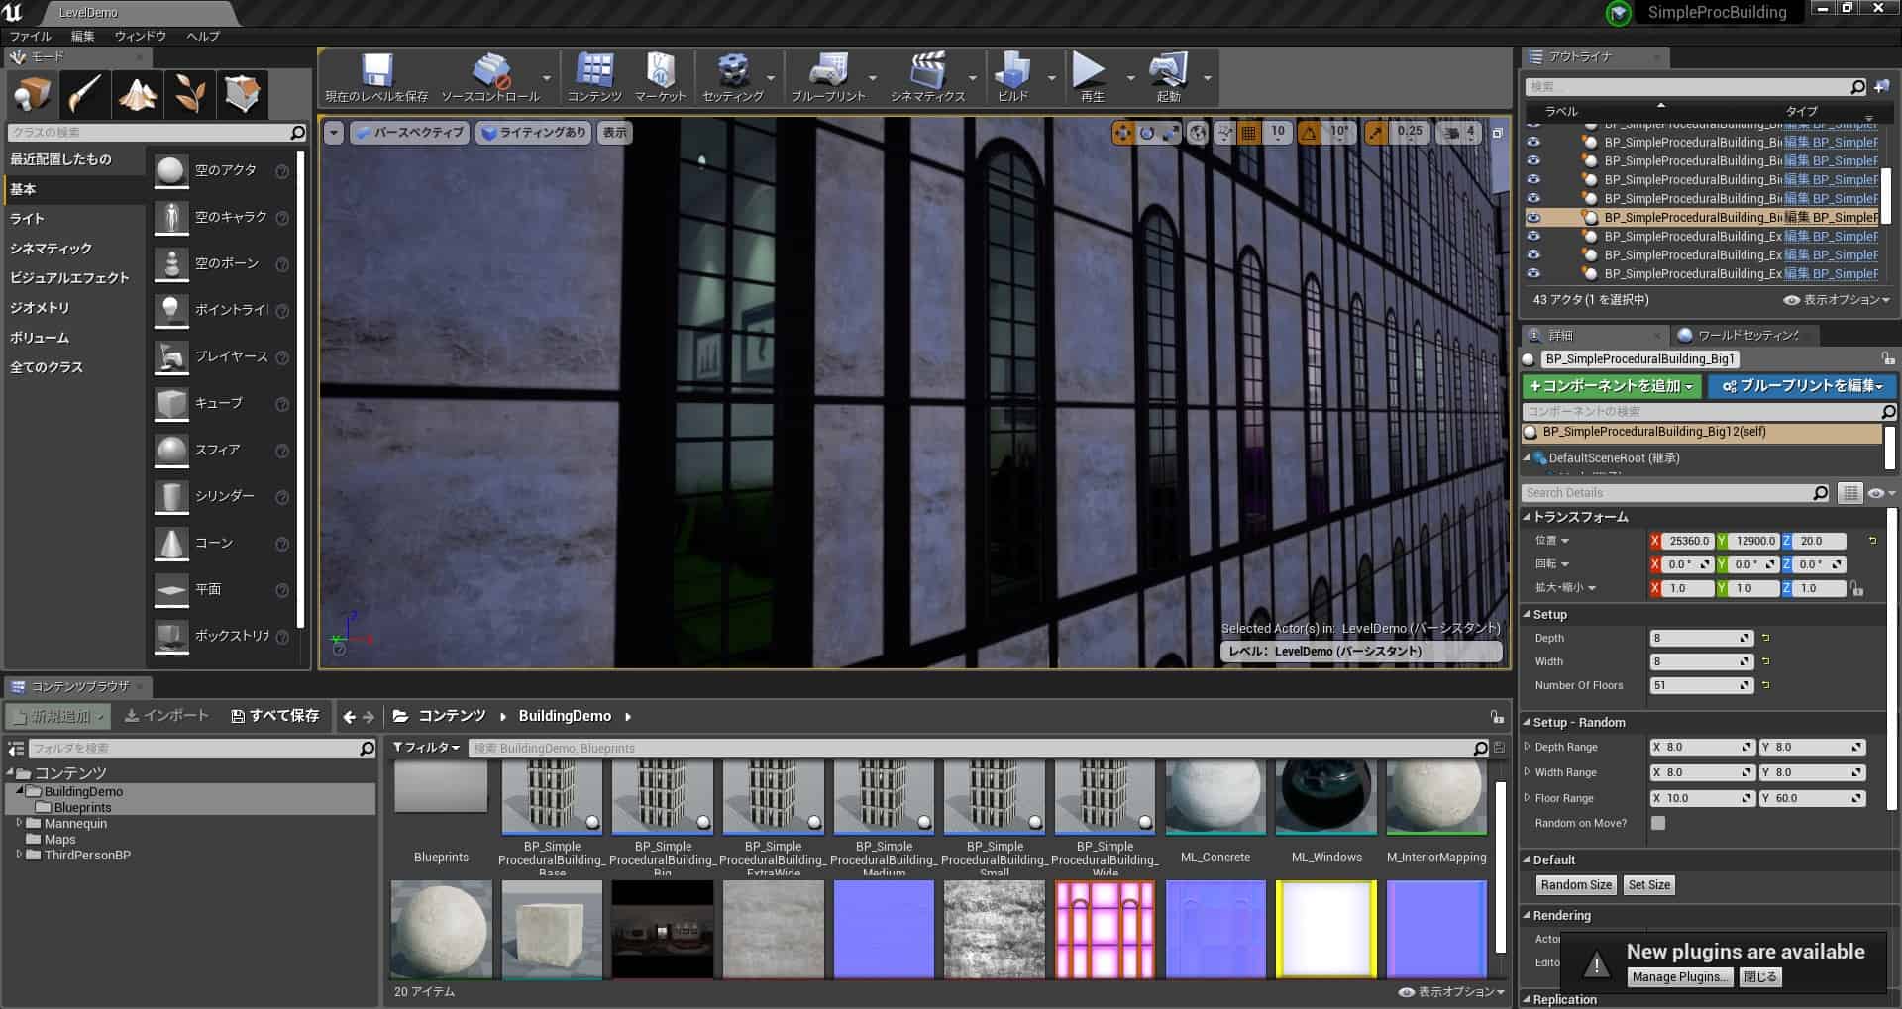The height and width of the screenshot is (1009, 1902).
Task: Click the Width value slider field
Action: point(1702,661)
